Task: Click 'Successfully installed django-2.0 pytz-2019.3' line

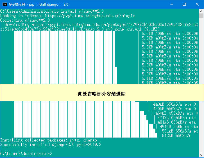Action: pyautogui.click(x=51, y=145)
